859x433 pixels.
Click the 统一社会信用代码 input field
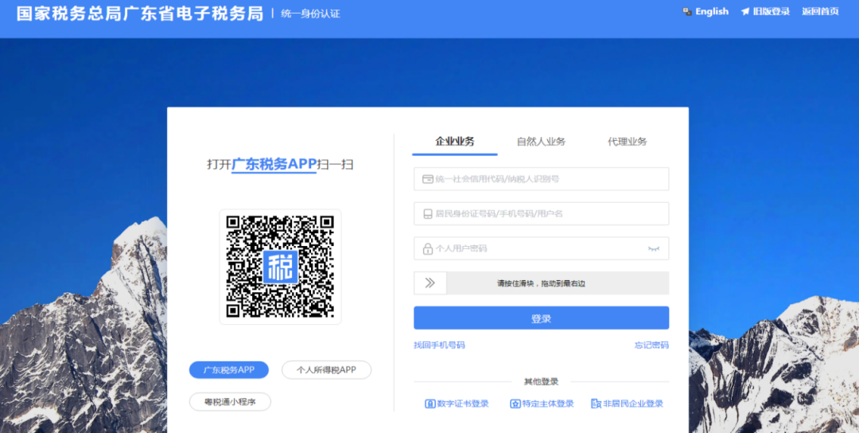coord(542,179)
